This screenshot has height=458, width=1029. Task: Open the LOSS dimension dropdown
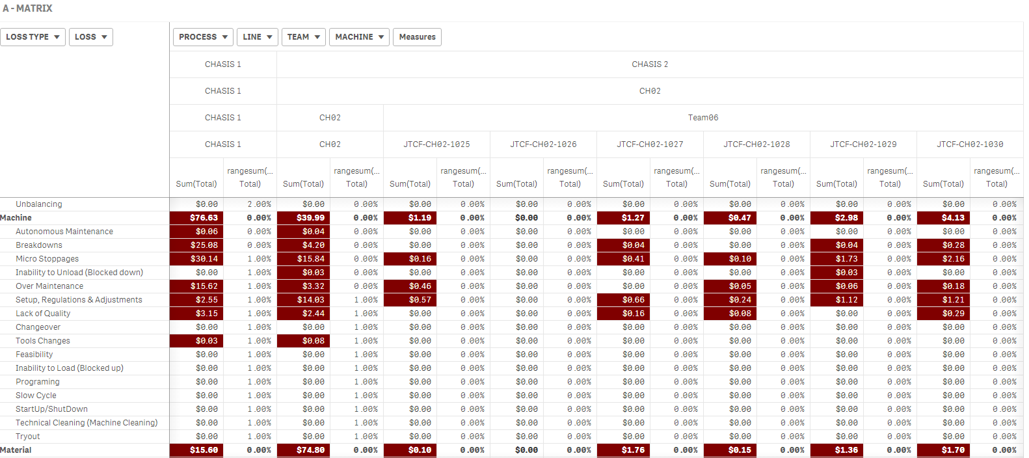coord(91,37)
